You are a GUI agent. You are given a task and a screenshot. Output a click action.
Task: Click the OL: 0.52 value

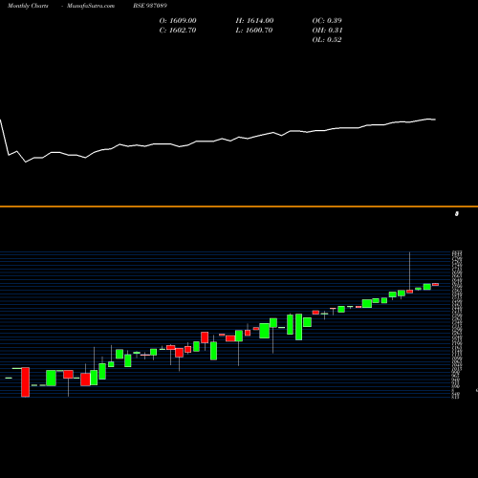(327, 40)
